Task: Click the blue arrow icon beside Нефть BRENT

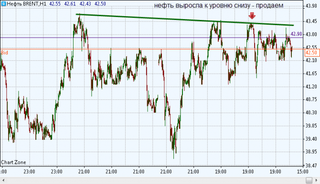Action: coord(3,4)
